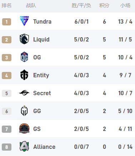Select the rank 1 badge
Screen dimensions: 135x156
(x=6, y=22)
